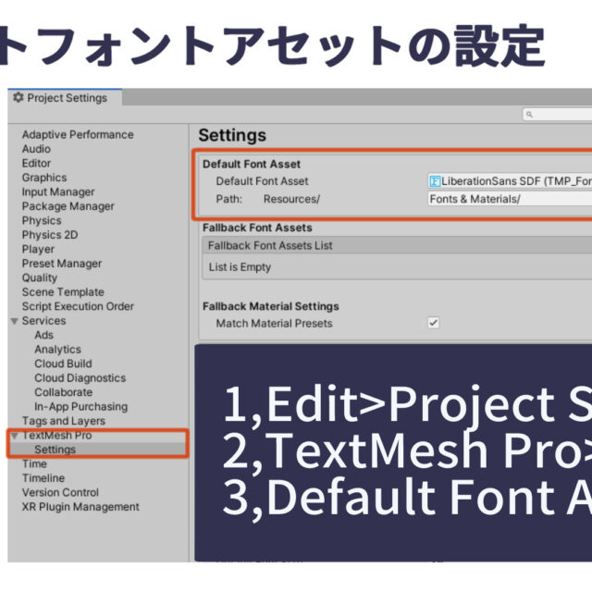Select XR Plugin Management
The height and width of the screenshot is (592, 592).
coord(80,507)
